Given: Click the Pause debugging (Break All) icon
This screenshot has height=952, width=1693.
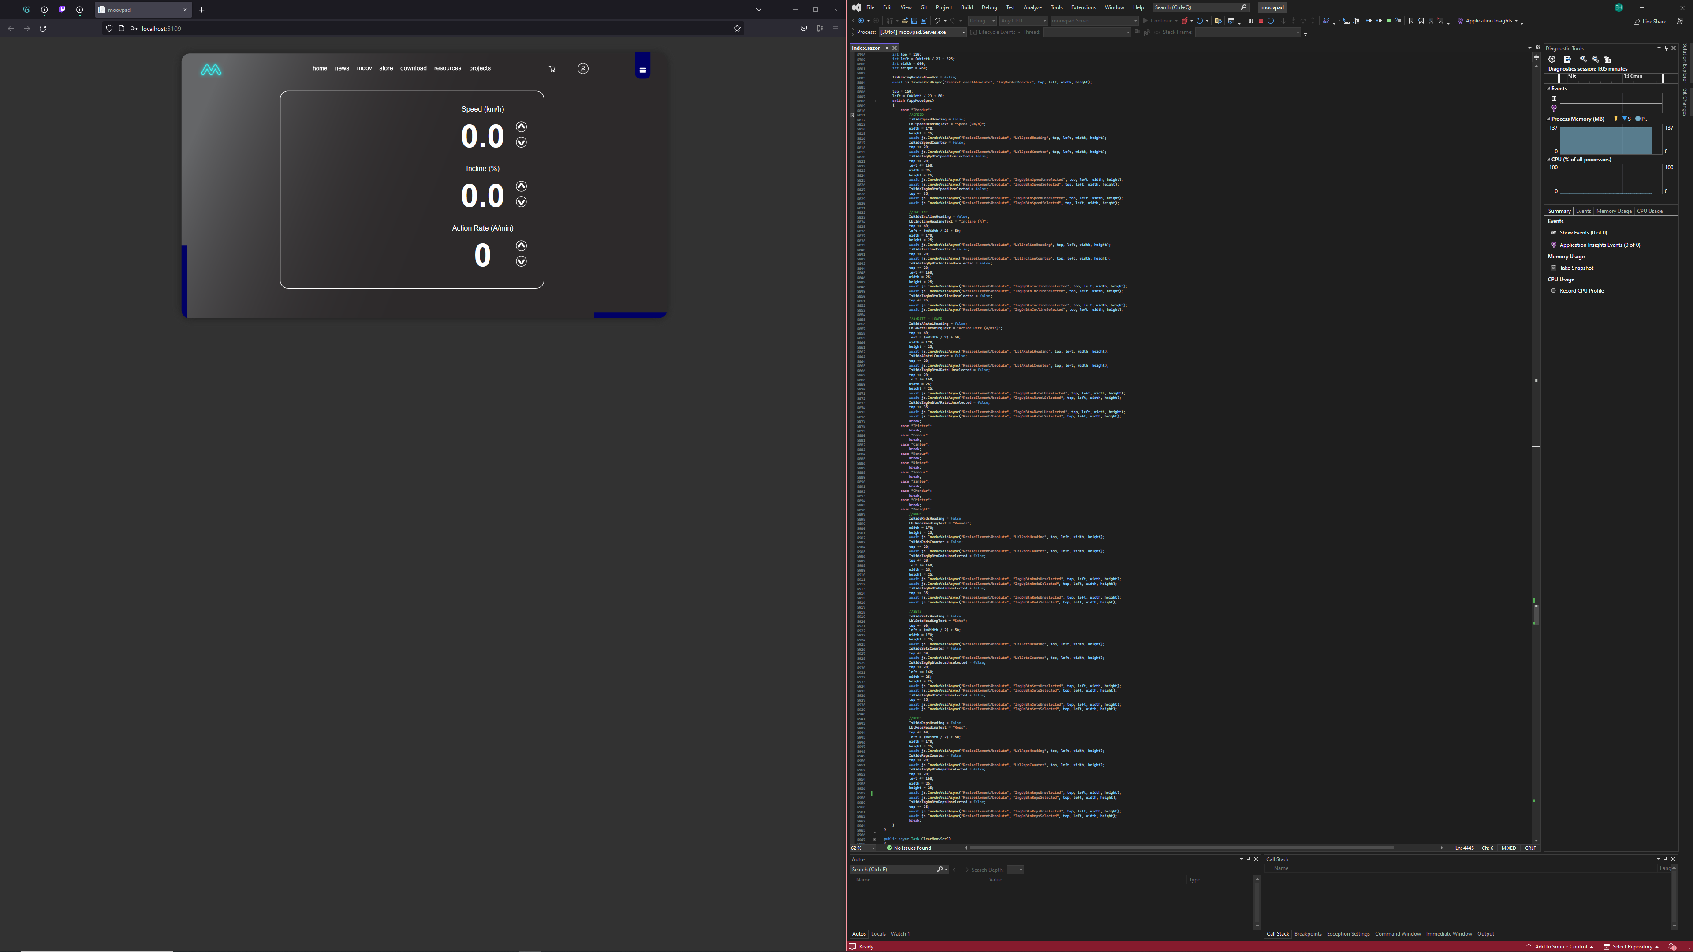Looking at the screenshot, I should 1251,21.
